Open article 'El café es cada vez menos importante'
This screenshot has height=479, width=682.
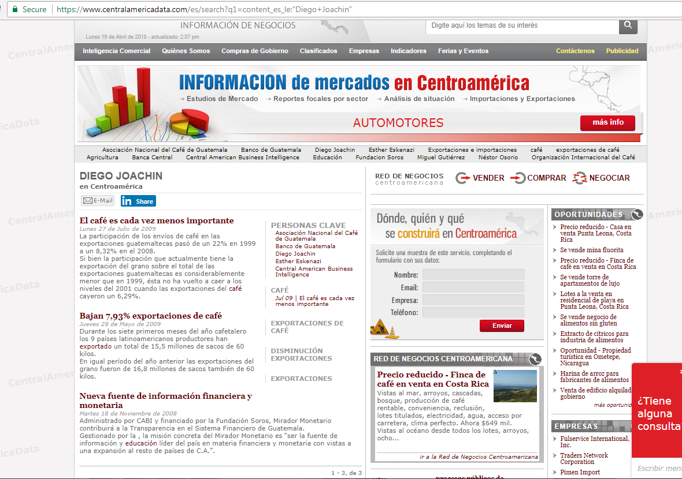[x=157, y=220]
